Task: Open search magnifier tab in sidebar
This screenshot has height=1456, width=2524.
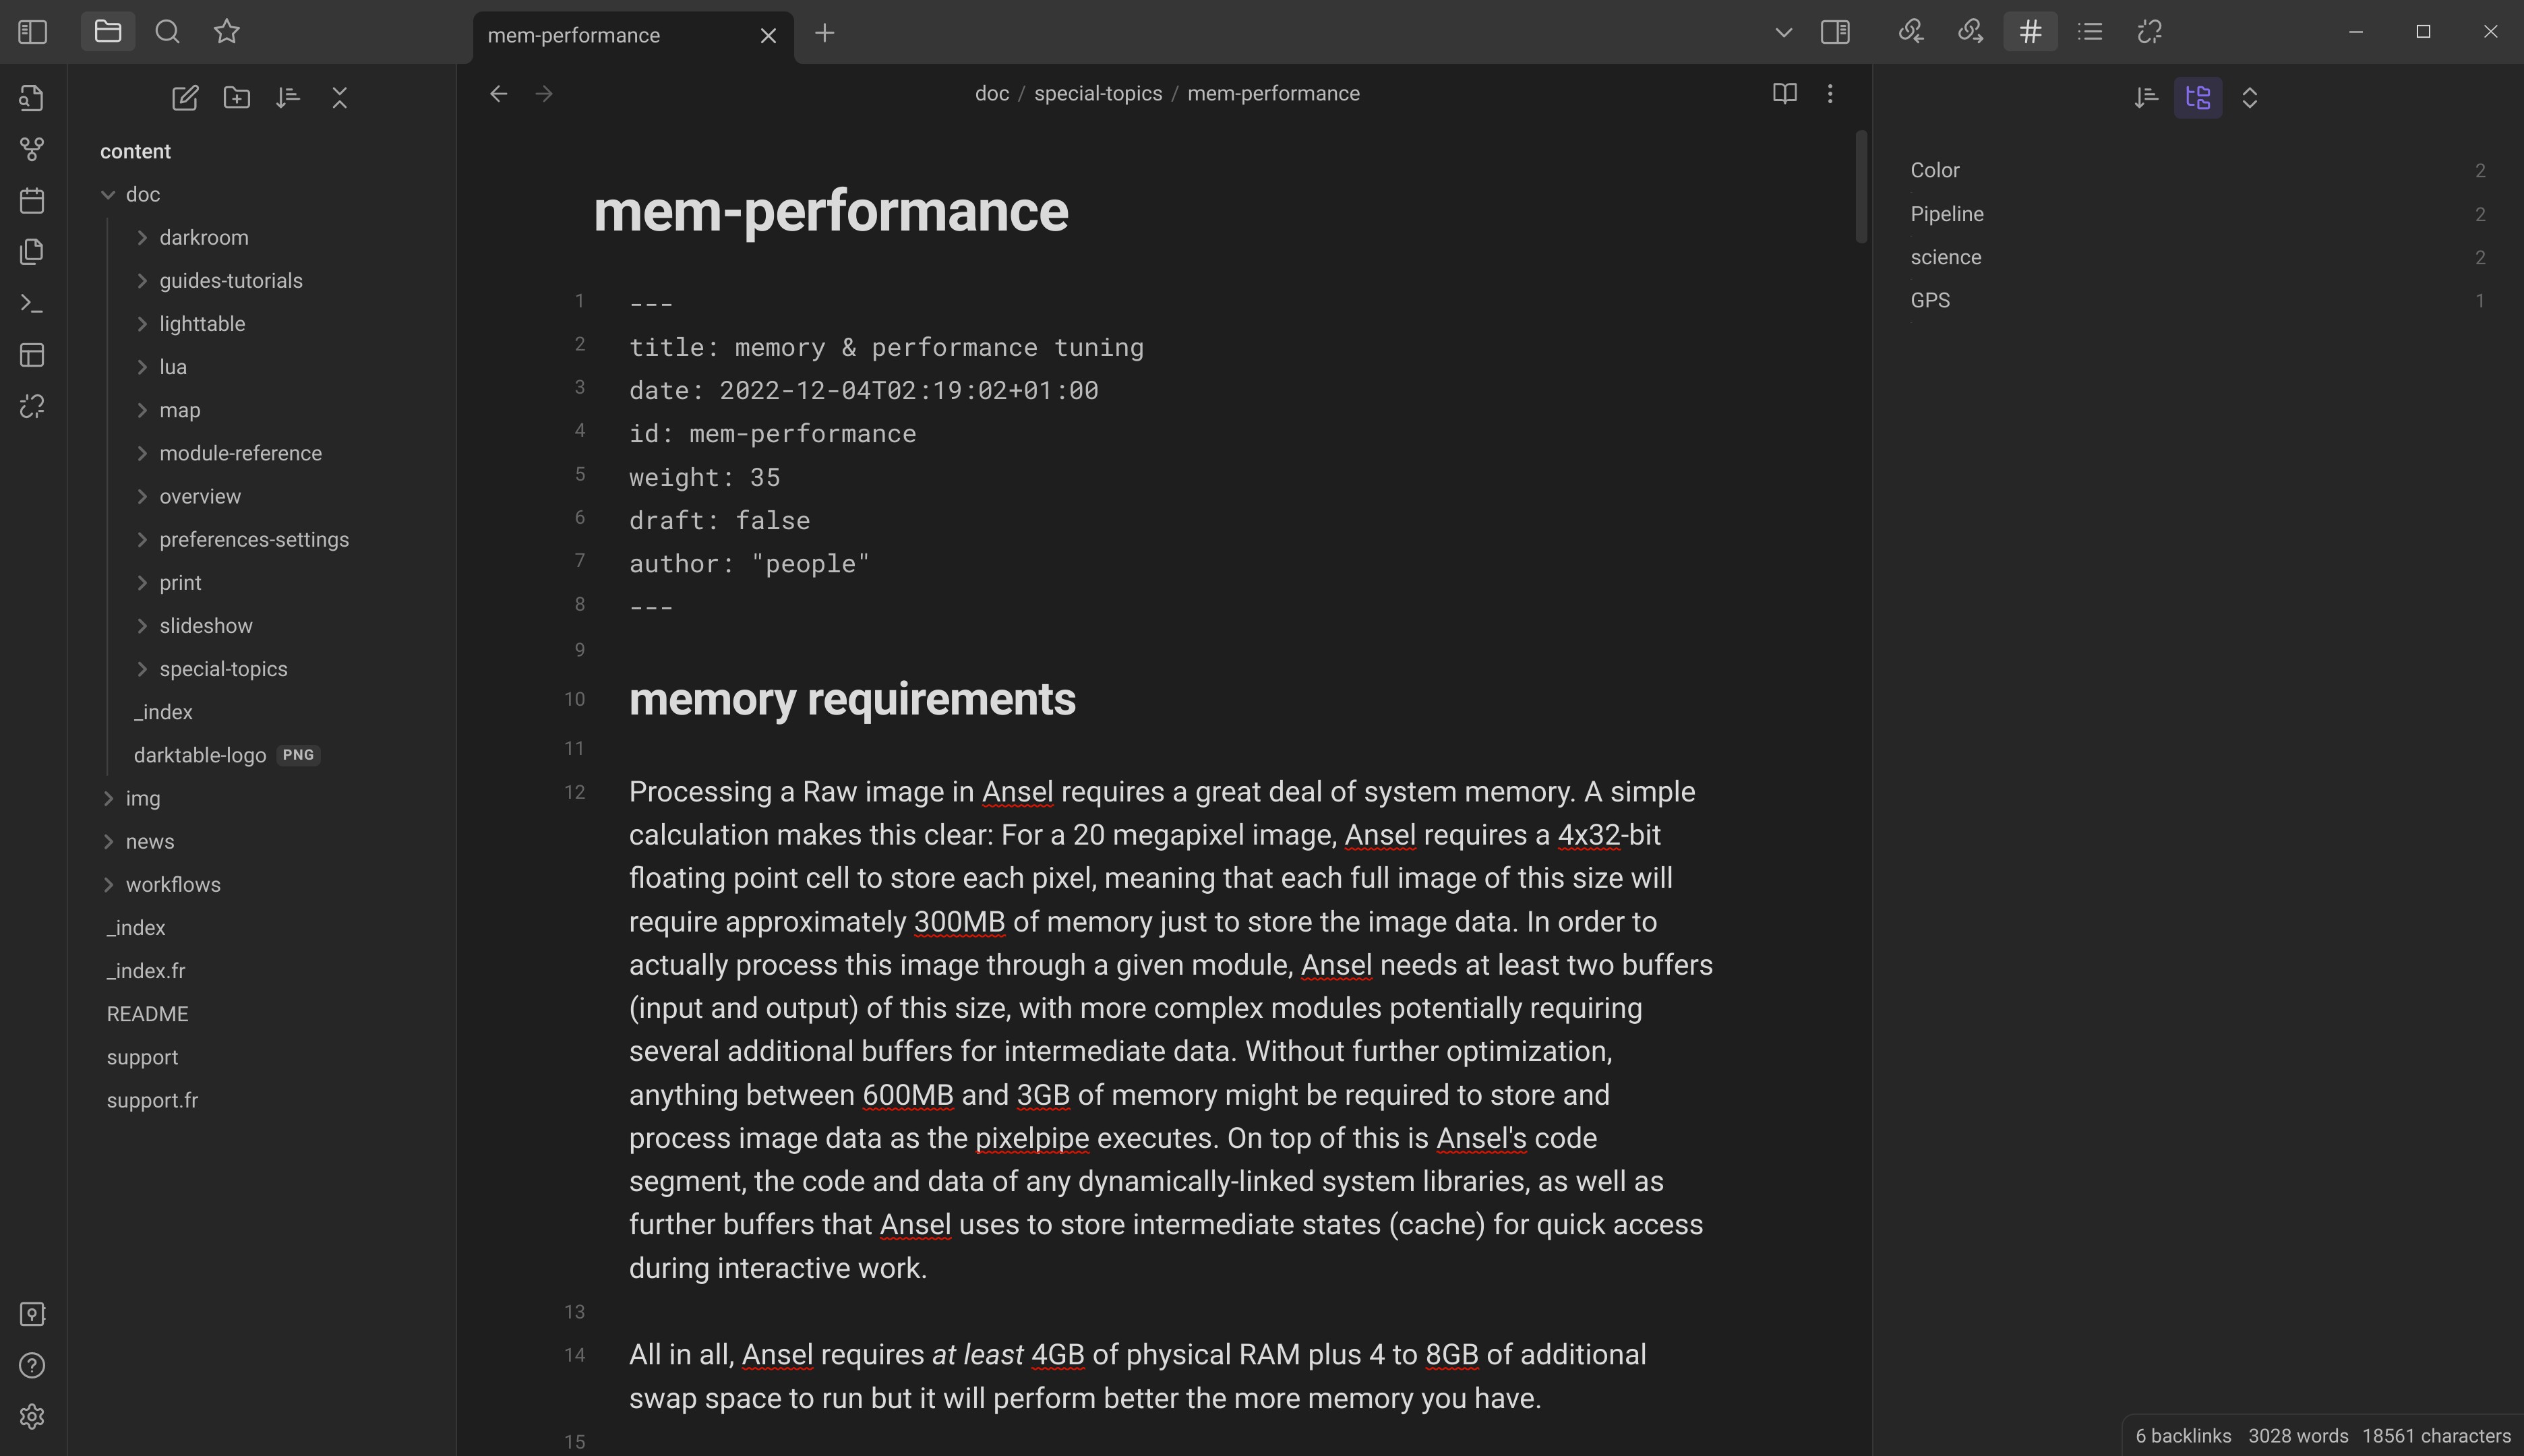Action: [167, 32]
